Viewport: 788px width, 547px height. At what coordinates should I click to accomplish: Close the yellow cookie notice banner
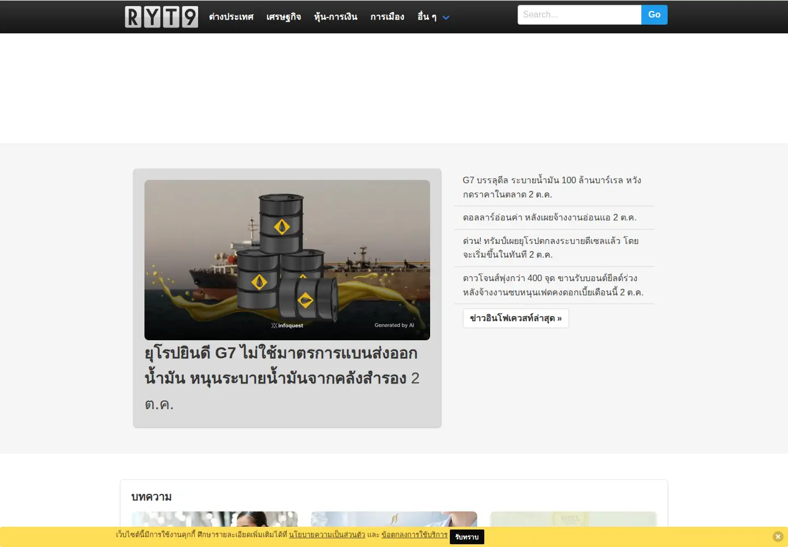[778, 537]
